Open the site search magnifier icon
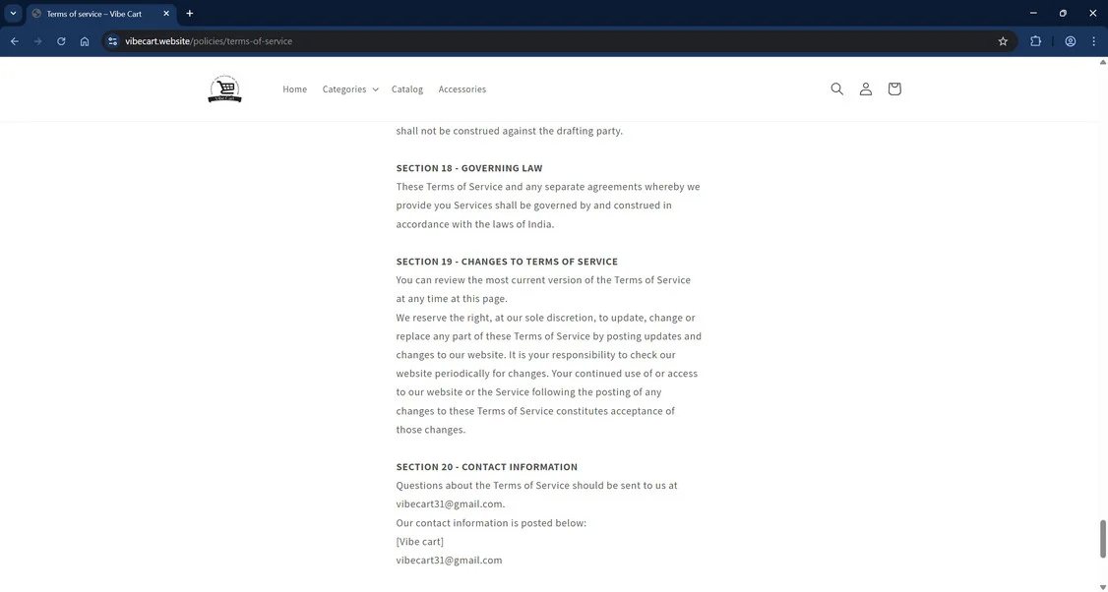1108x592 pixels. point(836,89)
